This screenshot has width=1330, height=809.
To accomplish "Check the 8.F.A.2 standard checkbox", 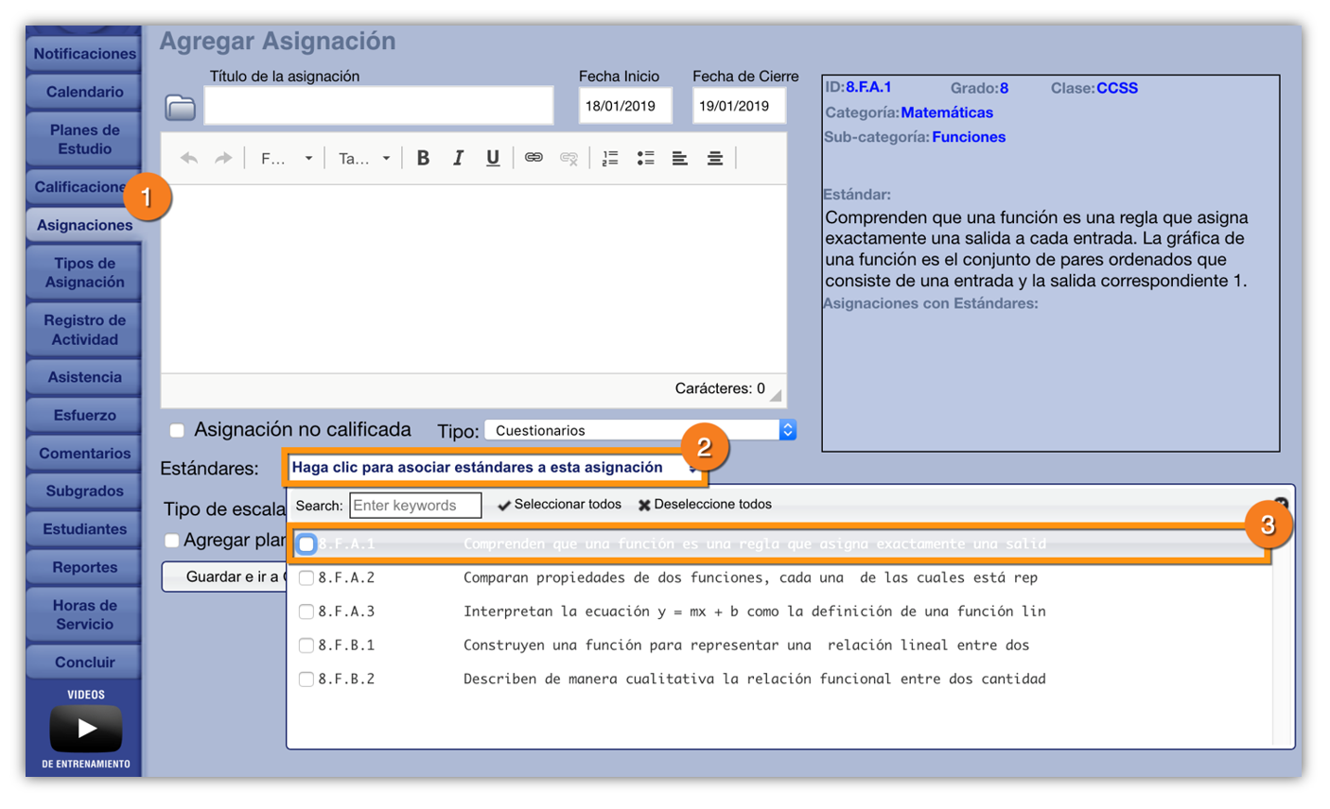I will tap(306, 578).
